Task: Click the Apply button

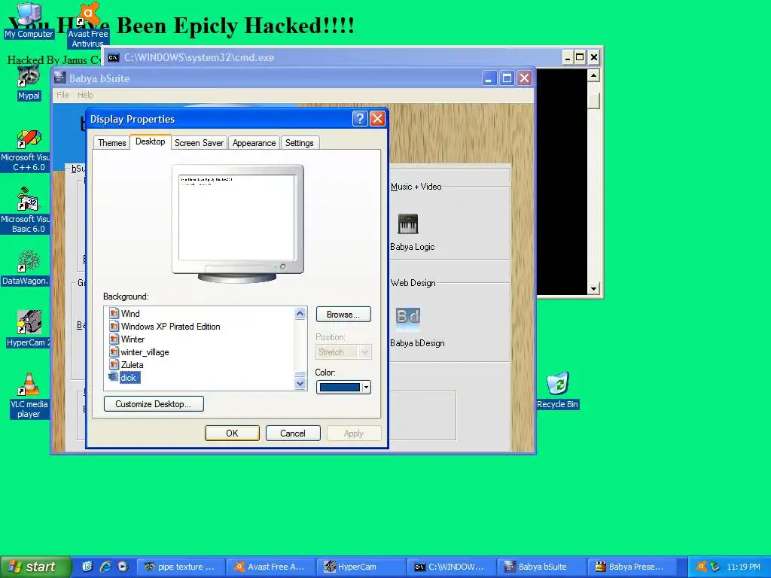Action: pyautogui.click(x=354, y=433)
